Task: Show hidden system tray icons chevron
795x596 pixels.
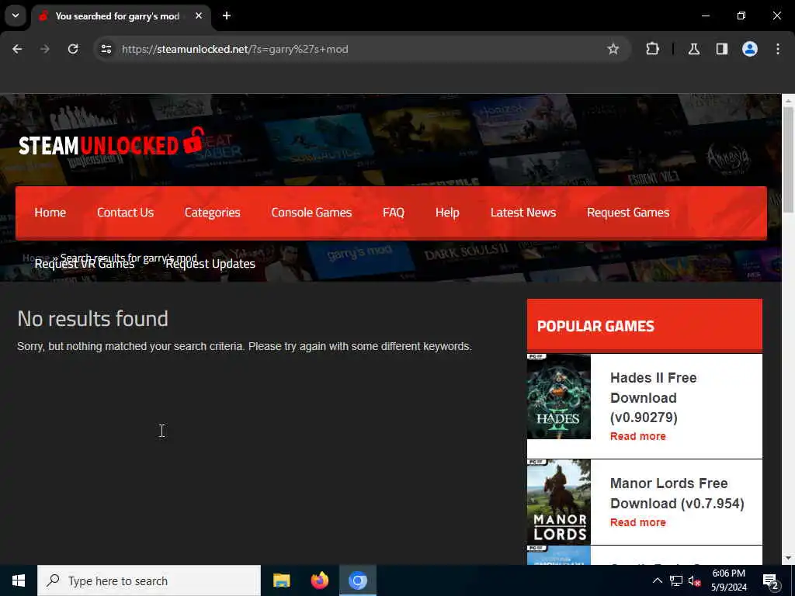Action: [657, 580]
